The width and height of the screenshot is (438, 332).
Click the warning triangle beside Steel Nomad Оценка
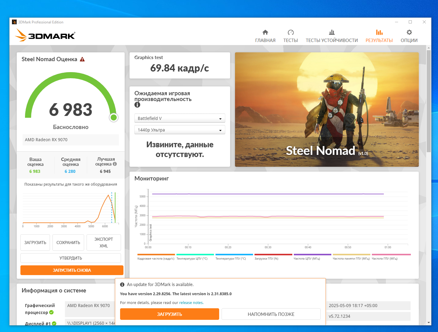click(82, 59)
